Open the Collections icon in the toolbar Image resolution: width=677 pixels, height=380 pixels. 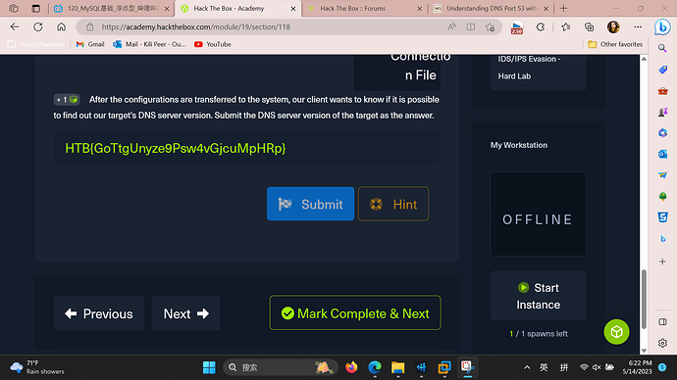(x=589, y=27)
